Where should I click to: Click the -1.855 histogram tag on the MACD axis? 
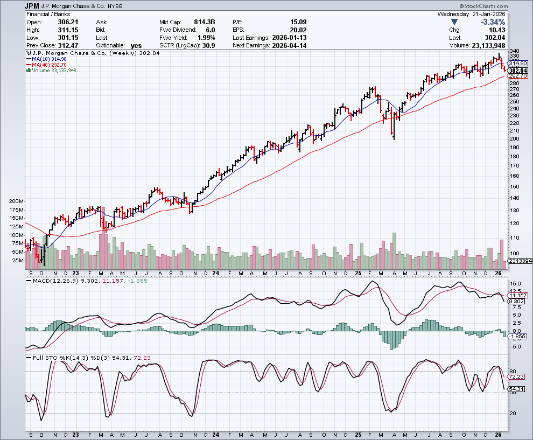[x=517, y=336]
